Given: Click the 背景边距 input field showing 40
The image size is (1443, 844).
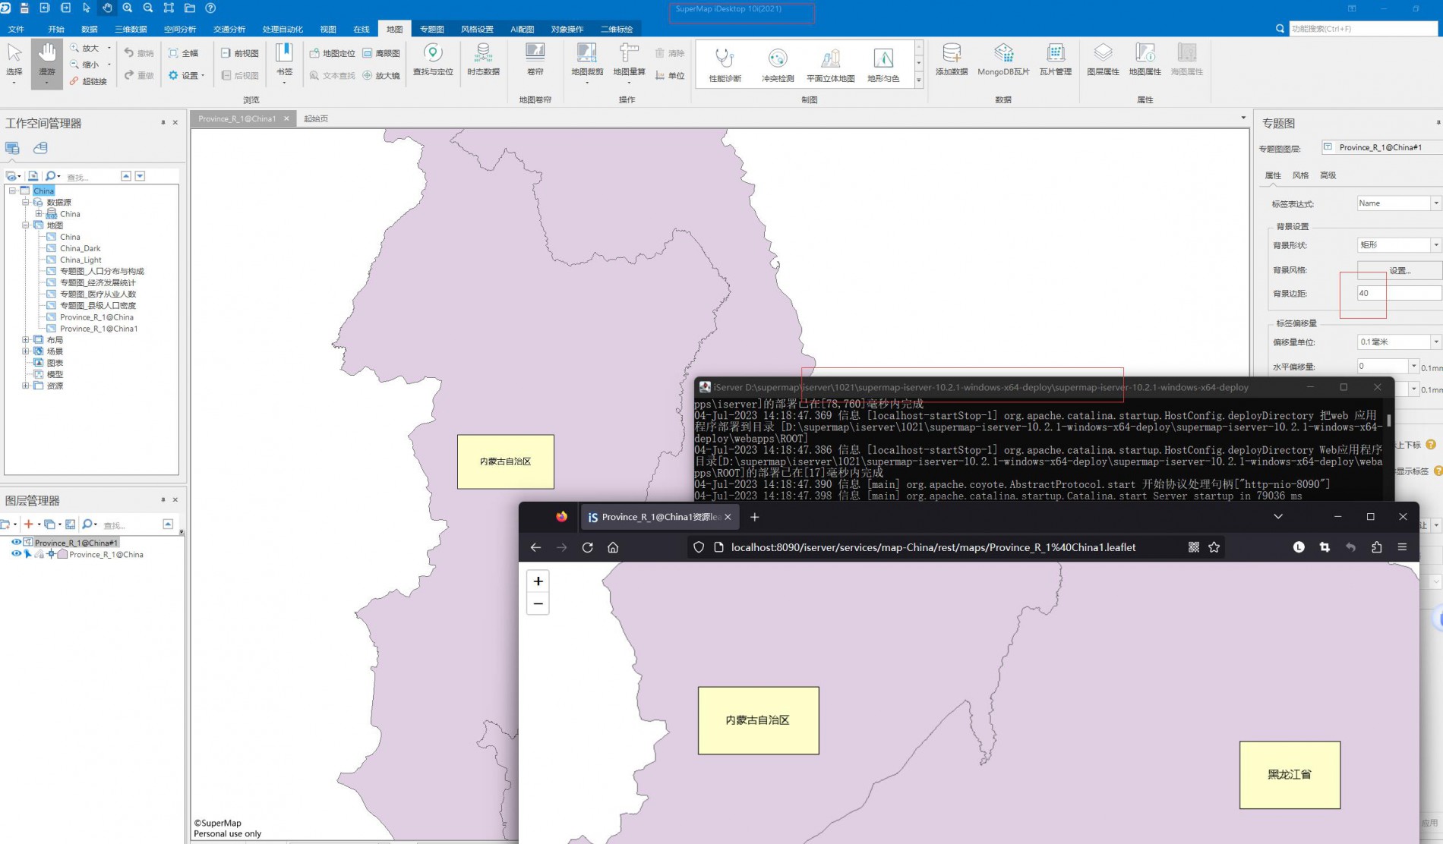Looking at the screenshot, I should [1399, 293].
